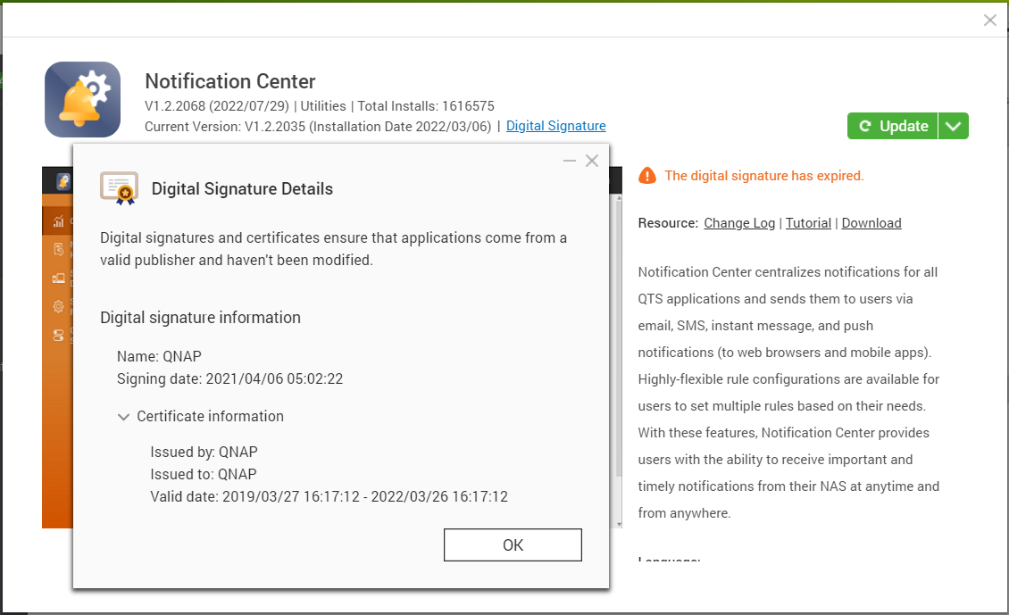Click the 'Issued by: QNAP' line
The width and height of the screenshot is (1009, 615).
click(x=204, y=453)
